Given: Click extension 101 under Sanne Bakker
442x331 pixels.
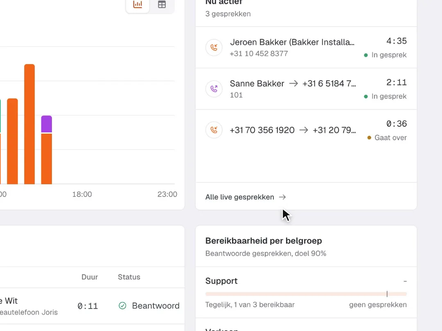Looking at the screenshot, I should [x=236, y=95].
